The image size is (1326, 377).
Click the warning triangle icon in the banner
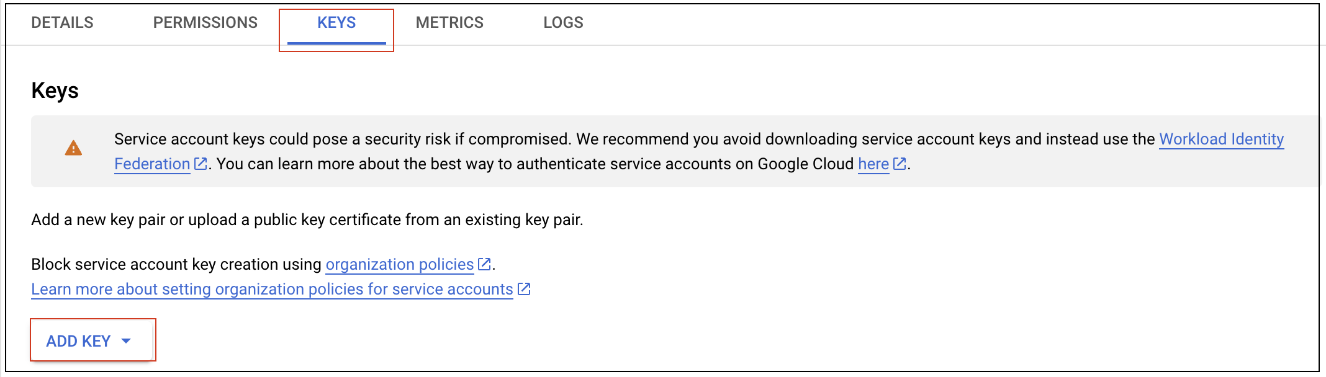point(72,149)
